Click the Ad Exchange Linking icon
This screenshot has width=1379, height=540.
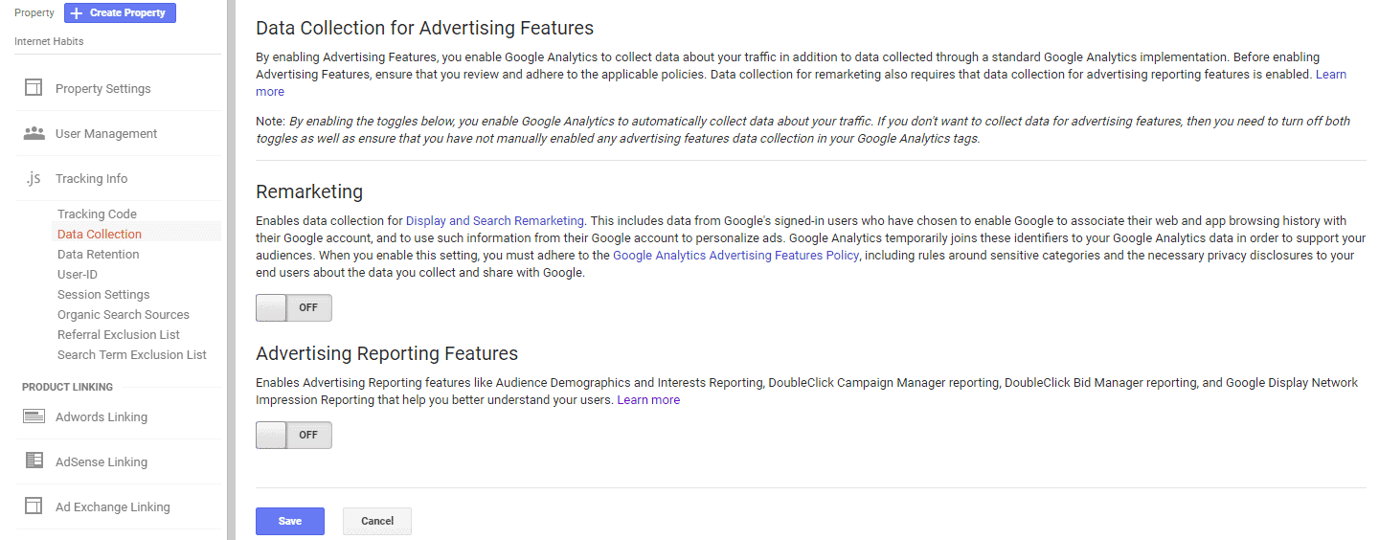34,506
